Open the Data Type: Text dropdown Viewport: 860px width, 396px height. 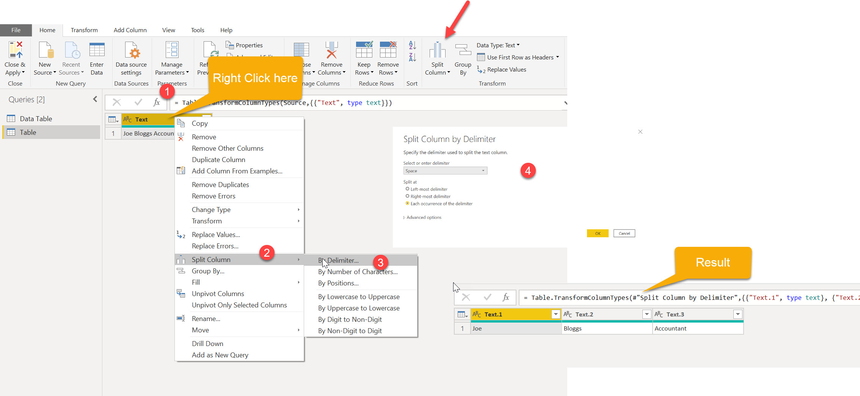(x=498, y=45)
